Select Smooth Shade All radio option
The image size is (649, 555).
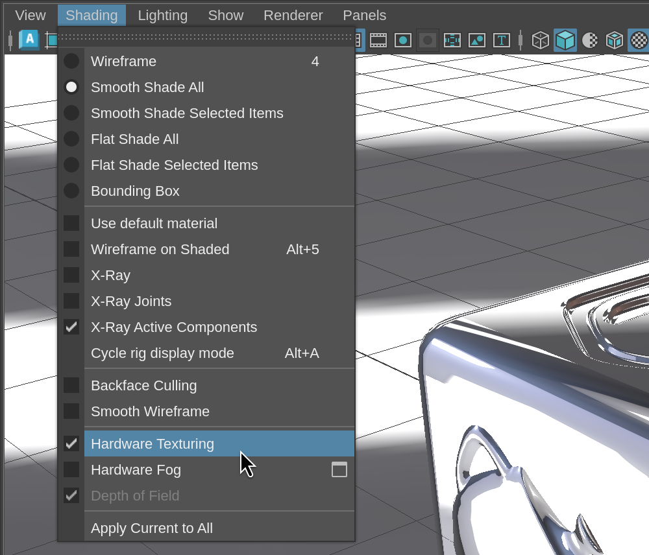[206, 88]
